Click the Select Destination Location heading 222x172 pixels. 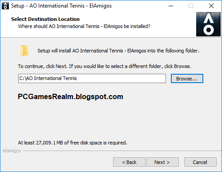tap(45, 19)
